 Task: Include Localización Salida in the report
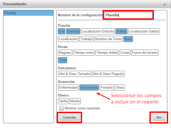click(x=144, y=31)
